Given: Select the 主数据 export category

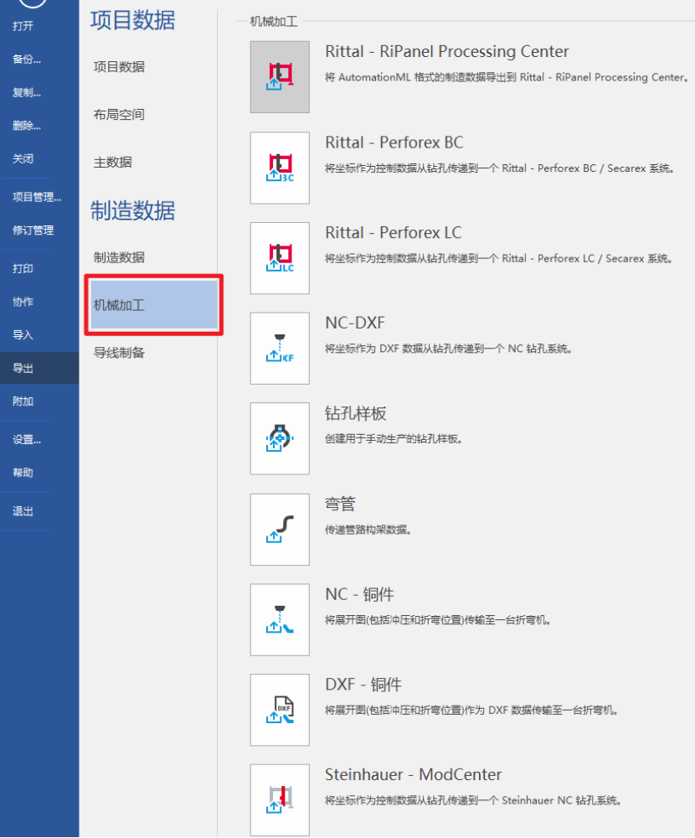Looking at the screenshot, I should 113,162.
